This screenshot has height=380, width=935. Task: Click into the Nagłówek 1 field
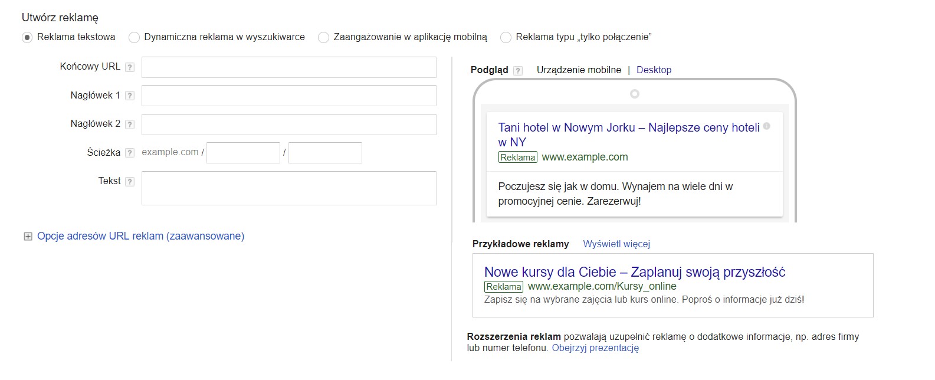coord(288,96)
